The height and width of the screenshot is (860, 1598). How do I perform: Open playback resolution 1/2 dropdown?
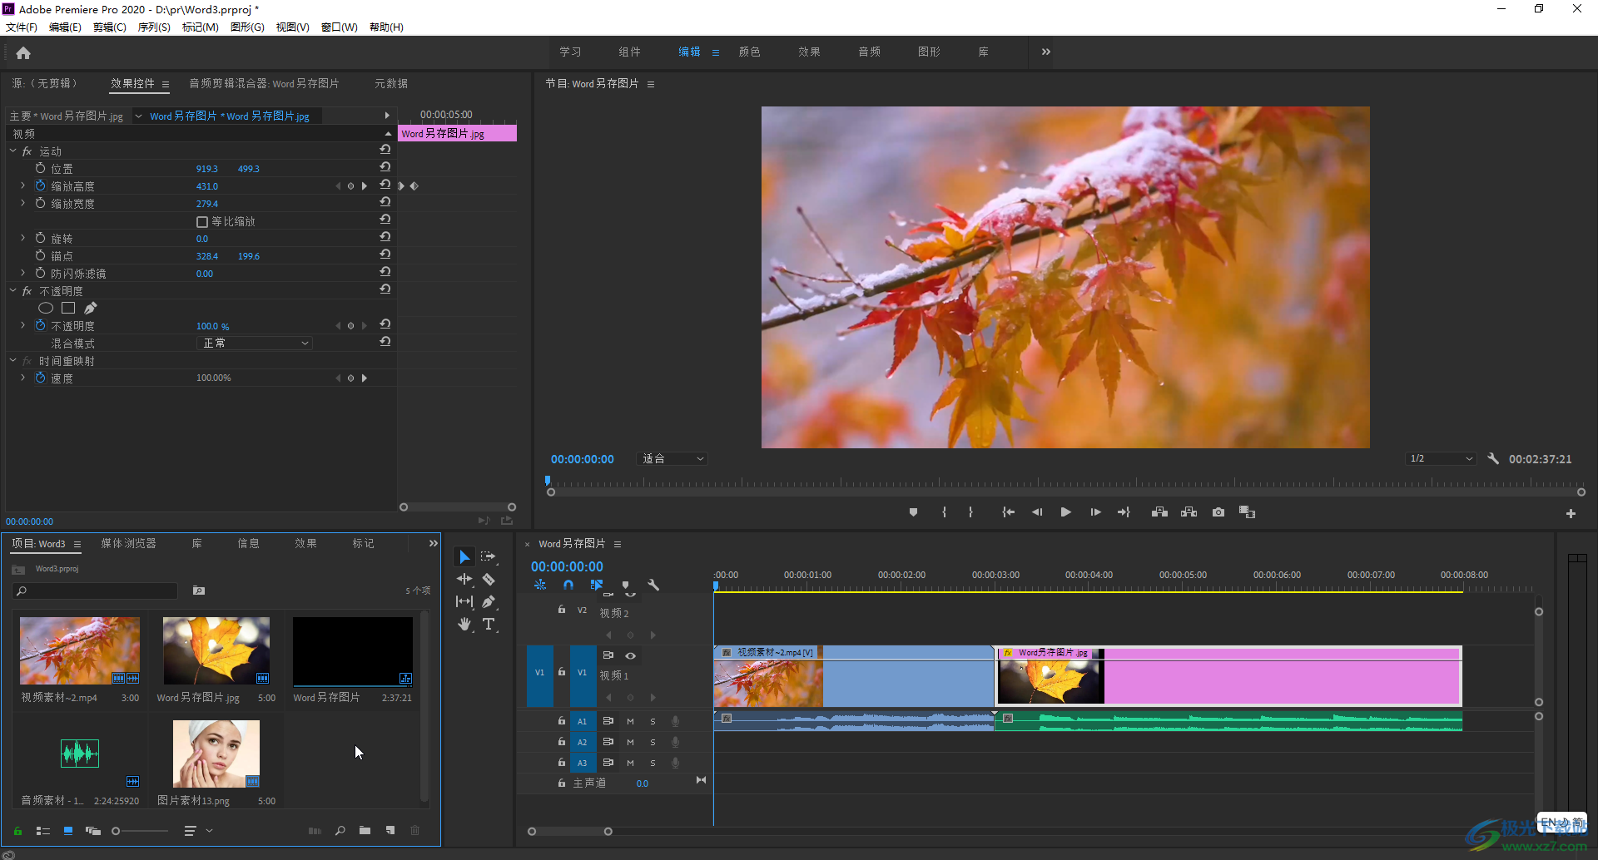pyautogui.click(x=1441, y=459)
